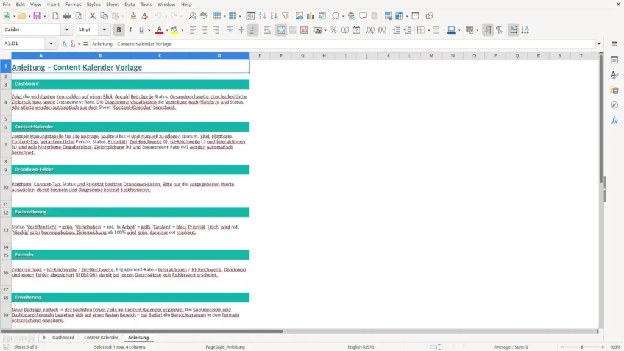Open the File menu
The height and width of the screenshot is (351, 624).
[x=7, y=4]
